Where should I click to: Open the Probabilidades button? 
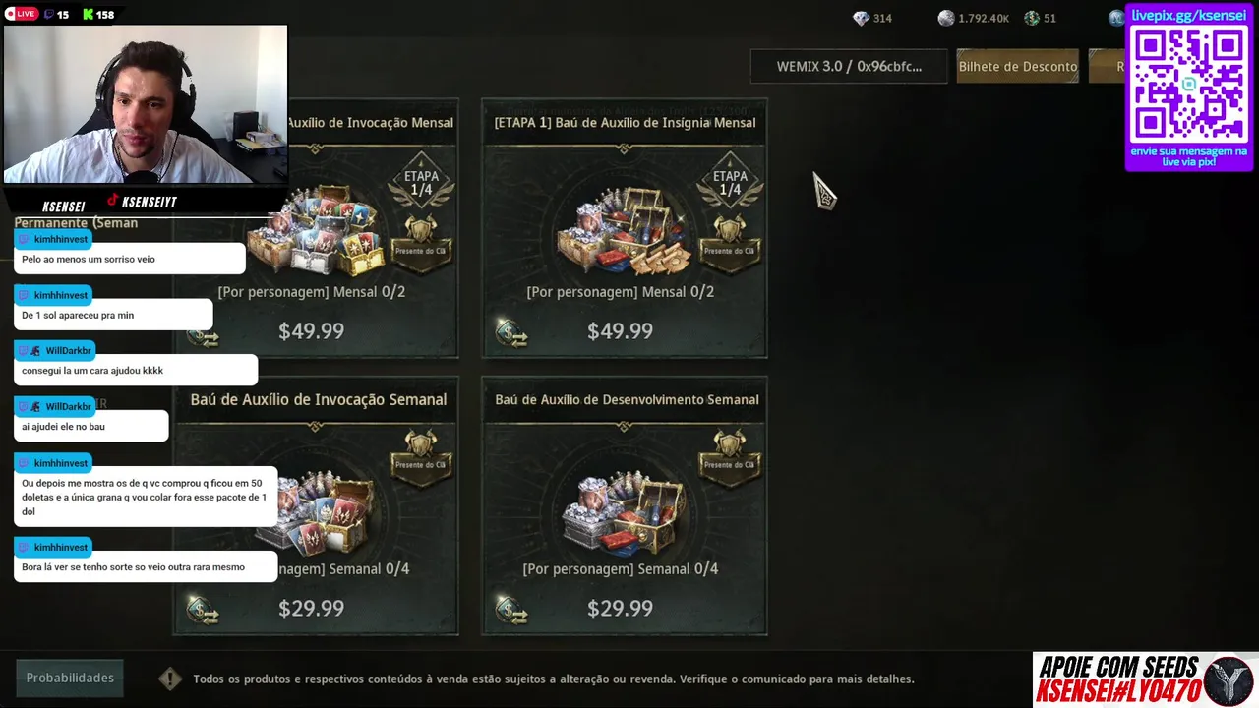click(70, 678)
